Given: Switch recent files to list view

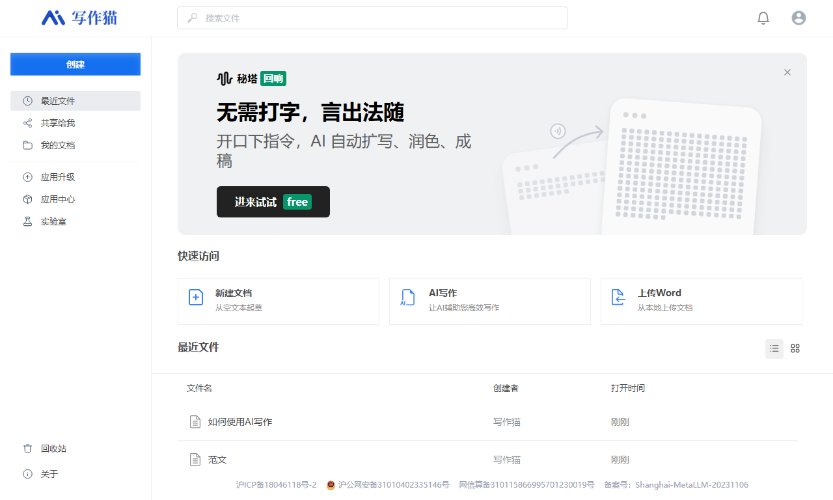Looking at the screenshot, I should coord(774,348).
